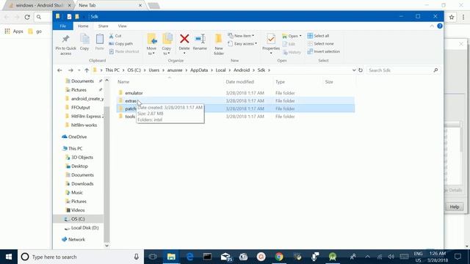
Task: Open recent locations dropdown arrow
Action: coord(79,70)
